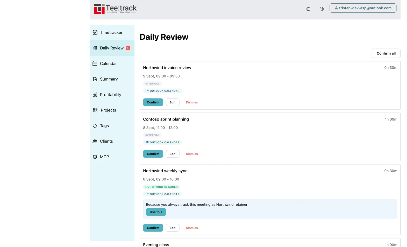Click the Profitability bar chart icon
This screenshot has height=247, width=407.
(x=95, y=95)
